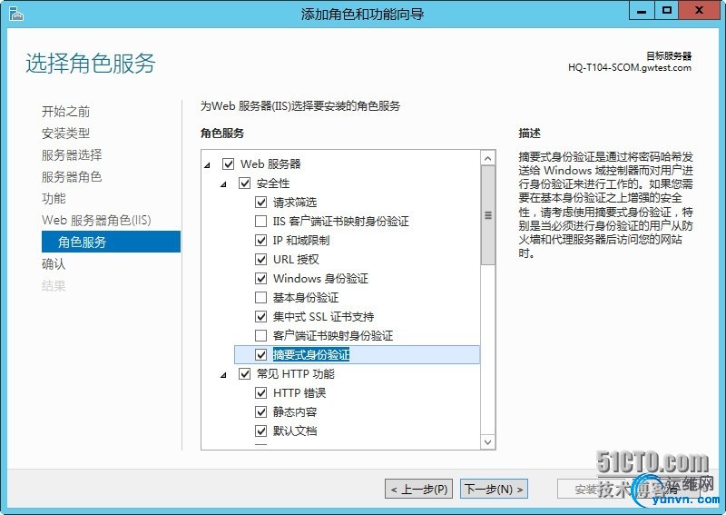Uncheck HTTP 错误
Image resolution: width=726 pixels, height=515 pixels.
[261, 392]
